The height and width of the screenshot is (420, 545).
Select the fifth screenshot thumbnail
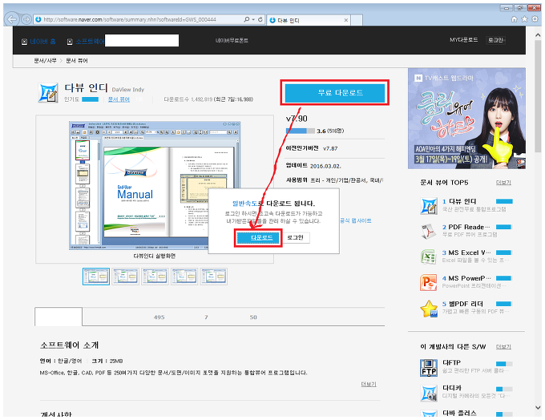(x=214, y=277)
